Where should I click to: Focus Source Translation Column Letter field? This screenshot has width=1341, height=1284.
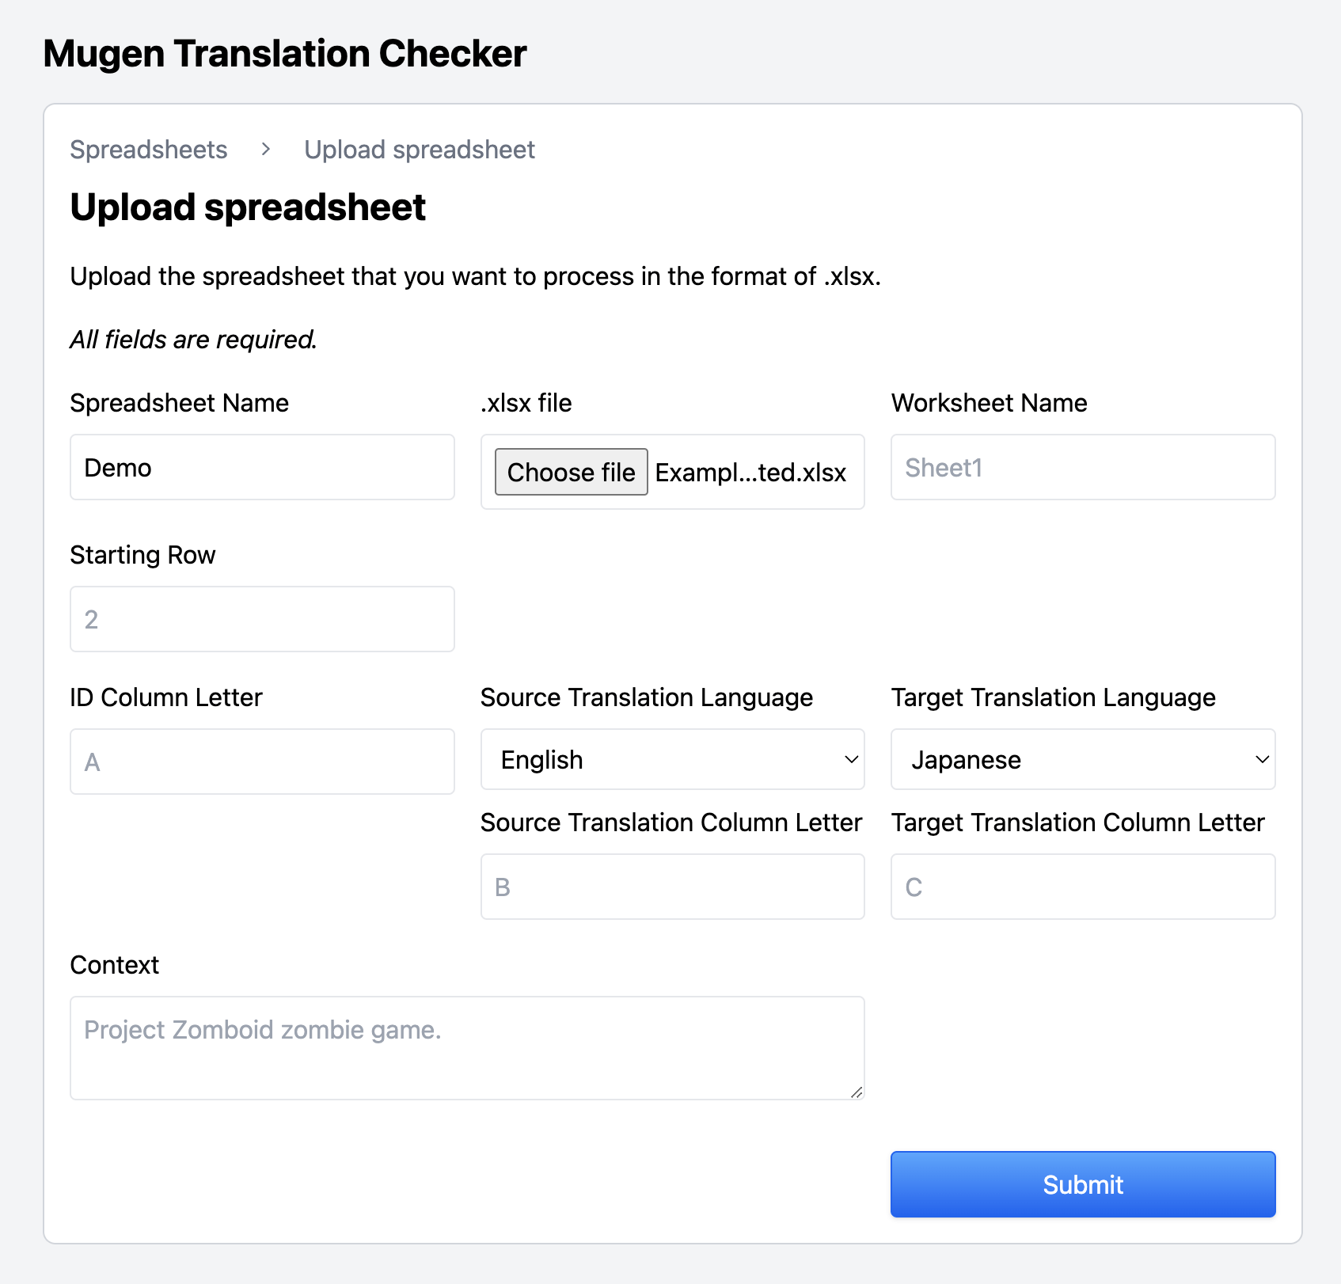(672, 887)
